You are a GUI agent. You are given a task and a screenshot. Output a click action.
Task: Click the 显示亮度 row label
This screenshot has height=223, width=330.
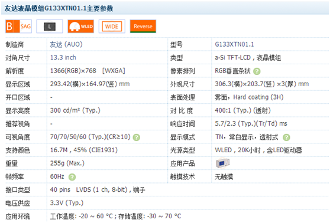pyautogui.click(x=18, y=110)
